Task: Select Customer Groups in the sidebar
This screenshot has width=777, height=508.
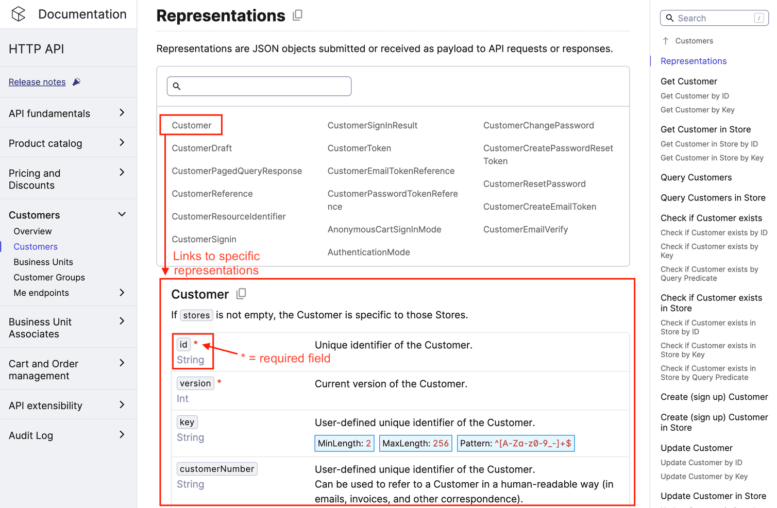Action: pos(49,277)
